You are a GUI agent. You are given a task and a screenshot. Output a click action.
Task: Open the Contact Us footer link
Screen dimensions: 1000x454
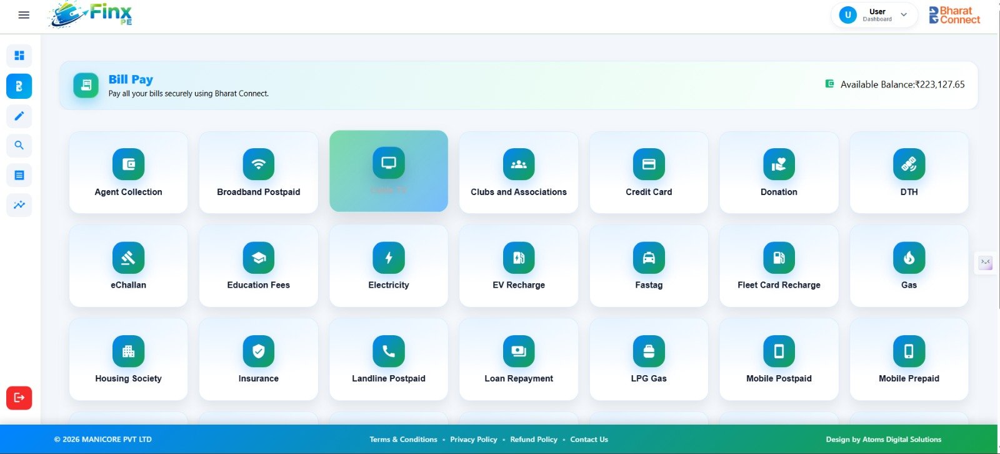(x=589, y=440)
